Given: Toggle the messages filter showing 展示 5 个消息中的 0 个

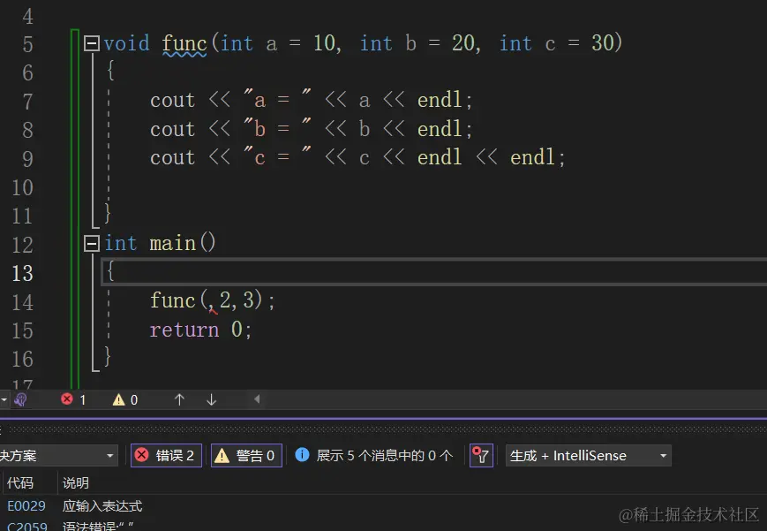Looking at the screenshot, I should coord(374,456).
